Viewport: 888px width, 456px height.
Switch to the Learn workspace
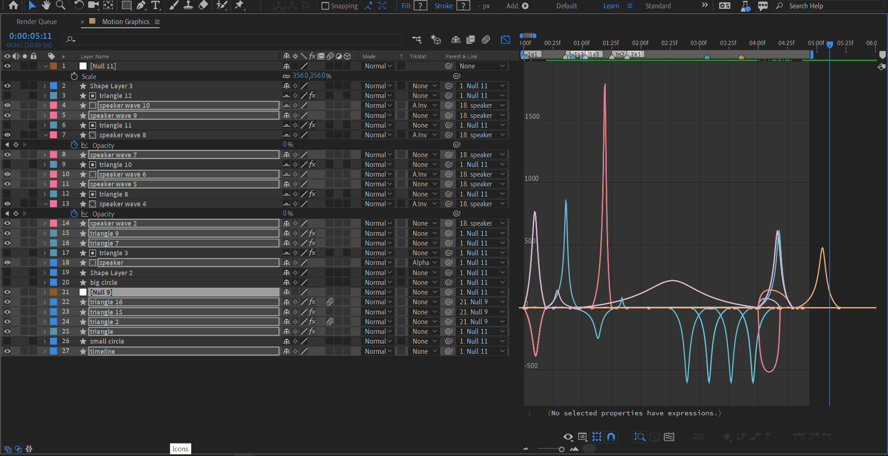[x=611, y=6]
